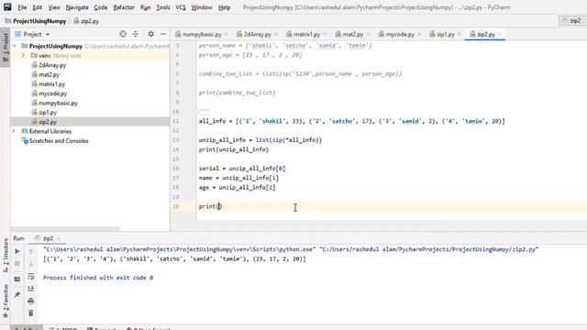This screenshot has width=587, height=330.
Task: Click scroll to end icon in Run panel
Action: pos(31,289)
